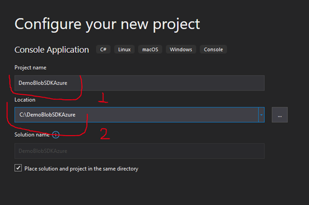This screenshot has height=205, width=309.
Task: Open the Location dropdown arrow
Action: [x=261, y=114]
